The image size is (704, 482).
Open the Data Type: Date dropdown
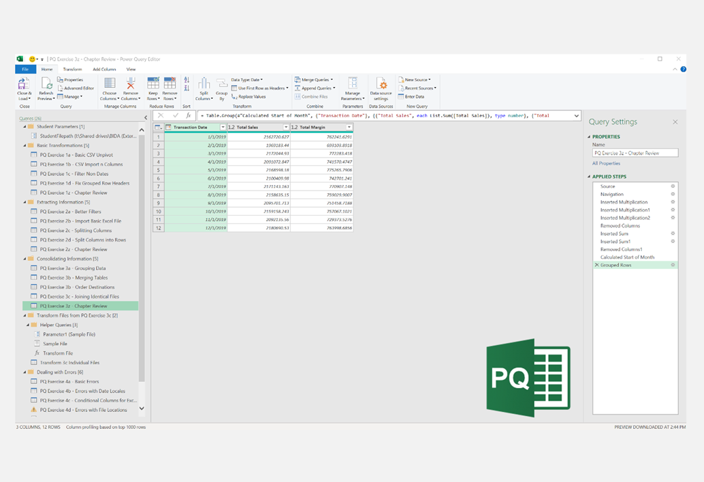[247, 80]
